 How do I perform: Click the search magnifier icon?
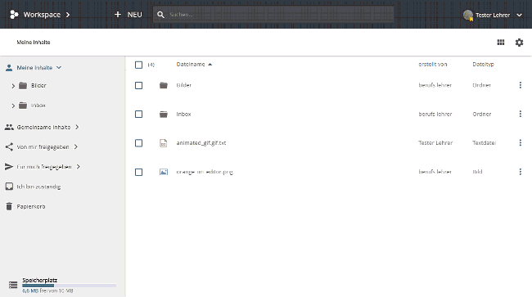[x=160, y=15]
